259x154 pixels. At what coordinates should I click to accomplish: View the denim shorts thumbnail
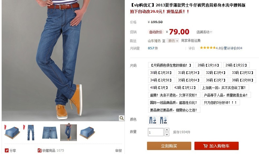click(50, 133)
